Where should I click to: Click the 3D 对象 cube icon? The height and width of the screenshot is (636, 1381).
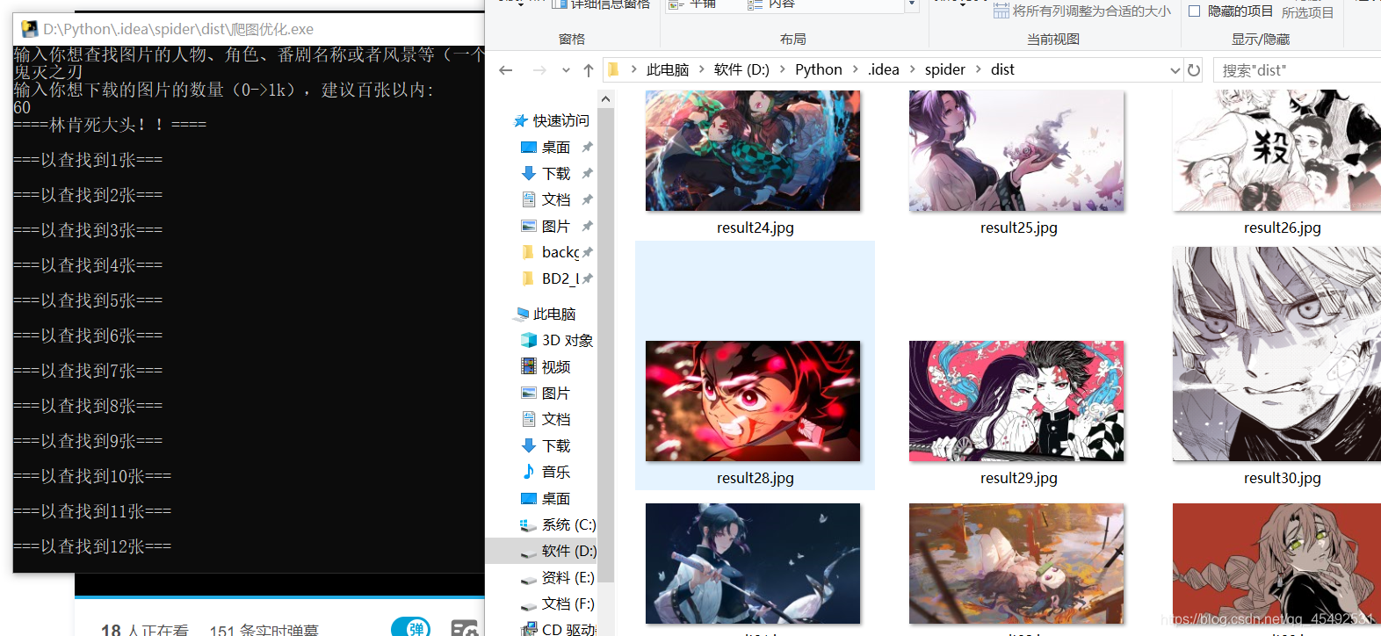529,340
